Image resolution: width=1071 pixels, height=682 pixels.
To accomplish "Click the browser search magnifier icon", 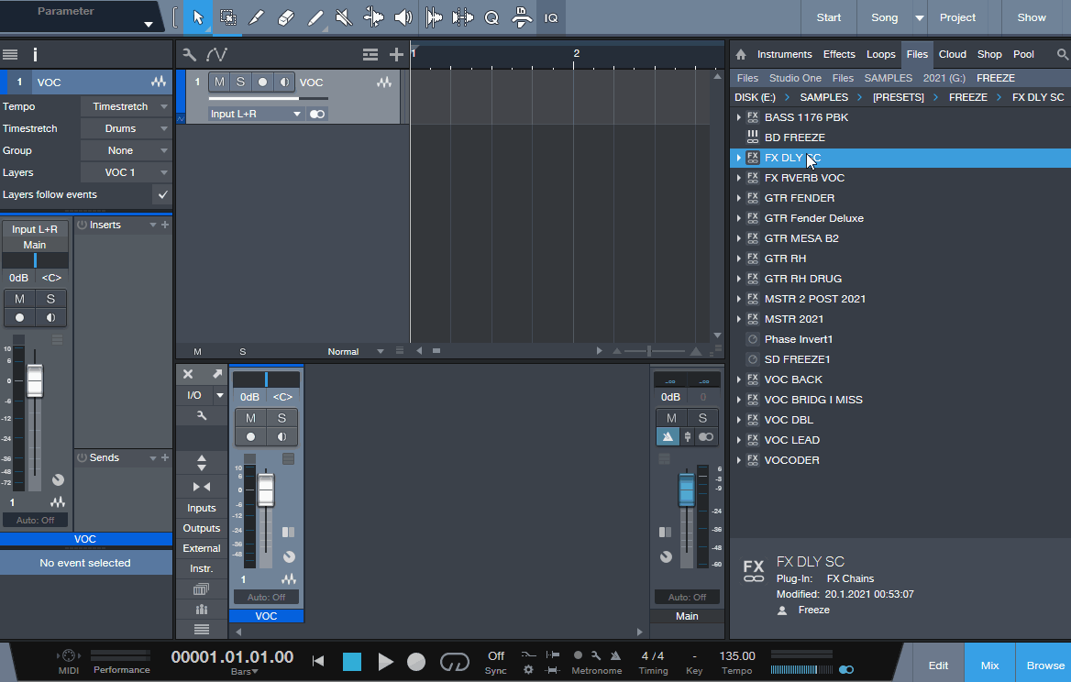I will [1062, 55].
